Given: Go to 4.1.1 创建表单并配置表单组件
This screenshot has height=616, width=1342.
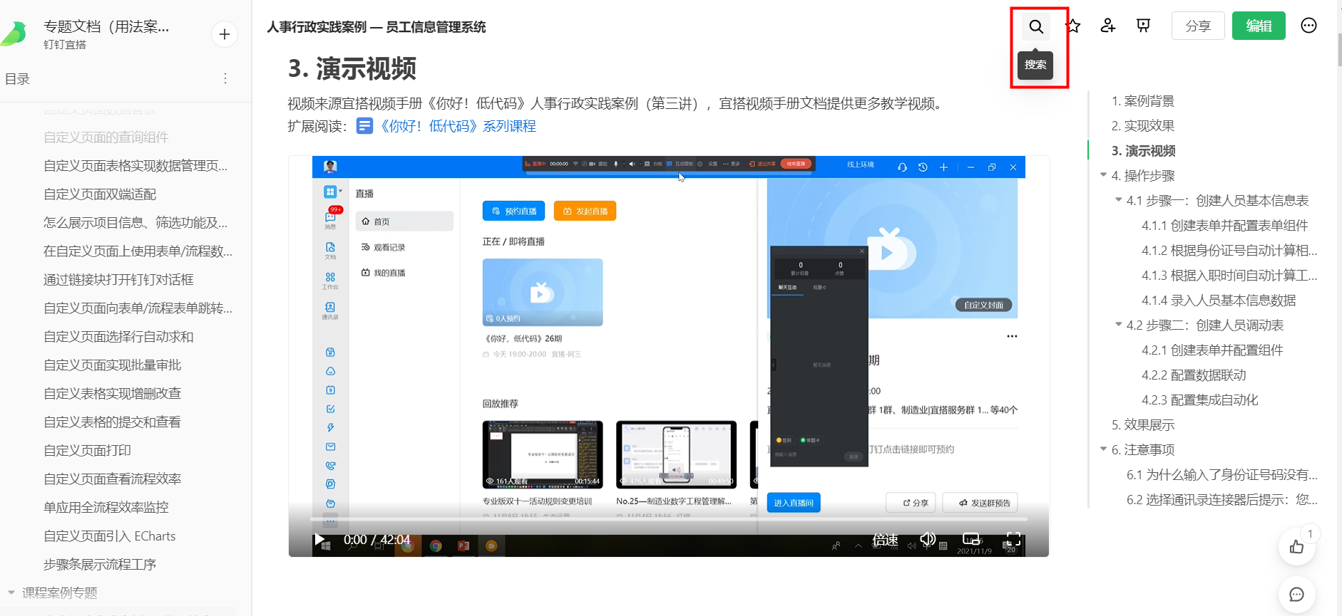Looking at the screenshot, I should pyautogui.click(x=1224, y=226).
